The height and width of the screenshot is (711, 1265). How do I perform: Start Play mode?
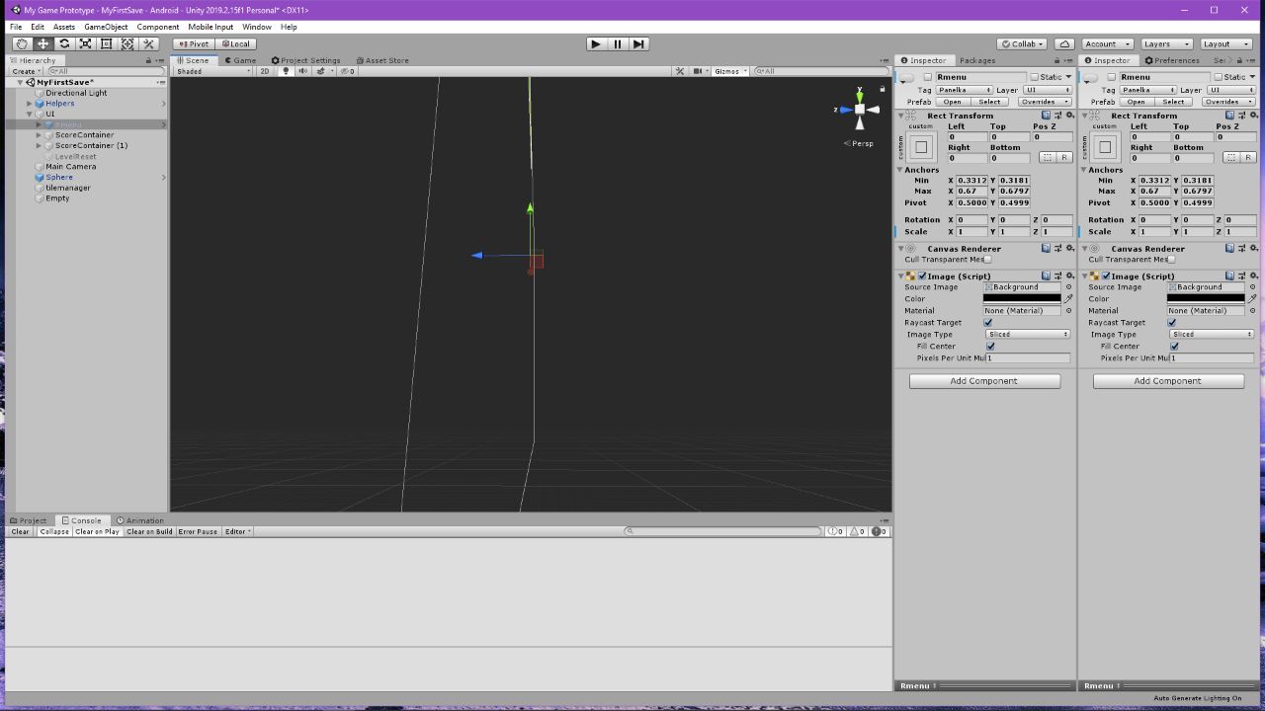pyautogui.click(x=596, y=43)
